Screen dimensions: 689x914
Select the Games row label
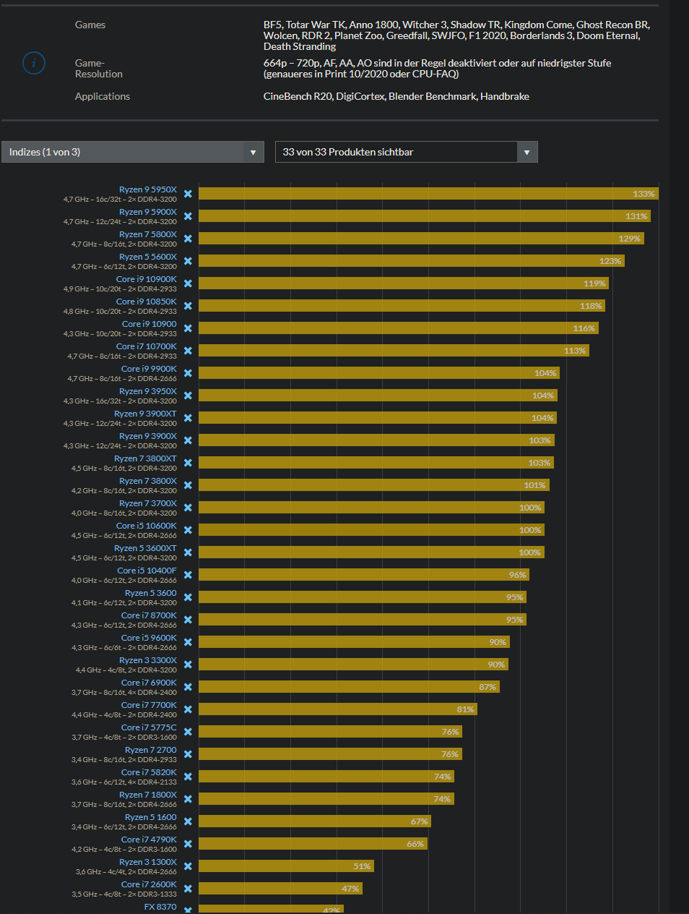click(x=90, y=24)
